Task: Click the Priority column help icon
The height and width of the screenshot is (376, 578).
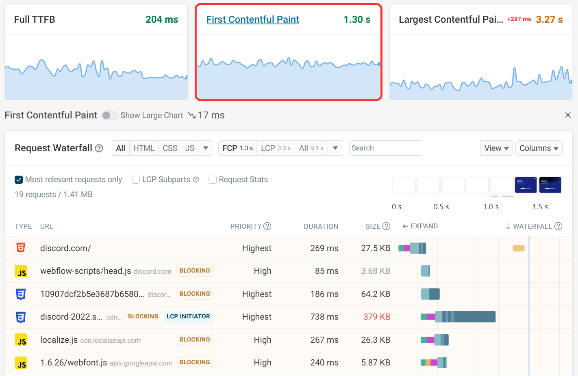Action: (267, 226)
